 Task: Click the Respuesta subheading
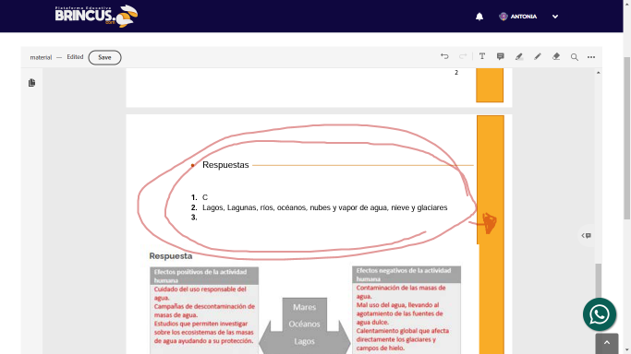171,256
